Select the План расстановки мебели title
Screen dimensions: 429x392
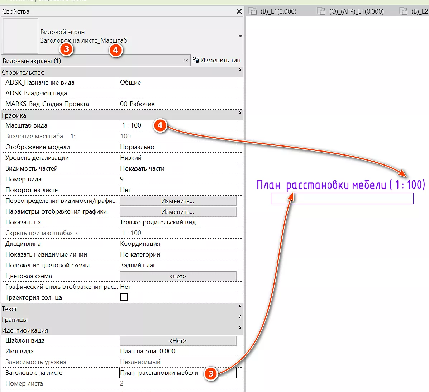click(x=340, y=185)
